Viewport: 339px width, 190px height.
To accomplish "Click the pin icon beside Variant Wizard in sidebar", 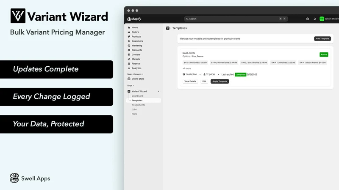I will (x=158, y=92).
